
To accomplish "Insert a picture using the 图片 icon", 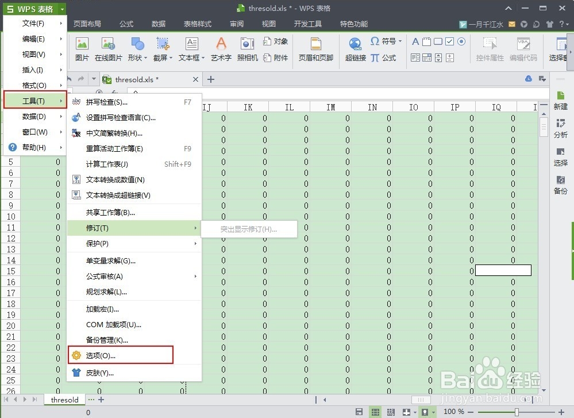I will [82, 49].
